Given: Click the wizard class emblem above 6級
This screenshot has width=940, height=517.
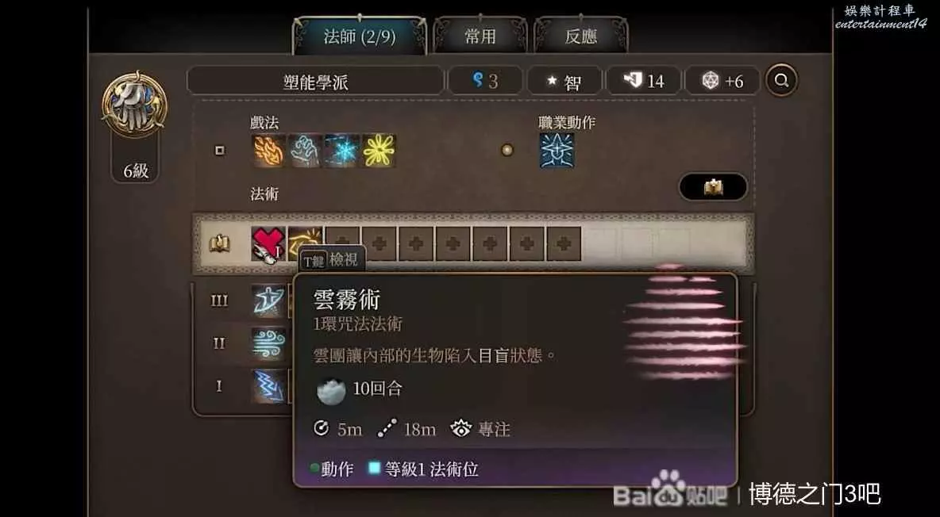Looking at the screenshot, I should tap(134, 105).
